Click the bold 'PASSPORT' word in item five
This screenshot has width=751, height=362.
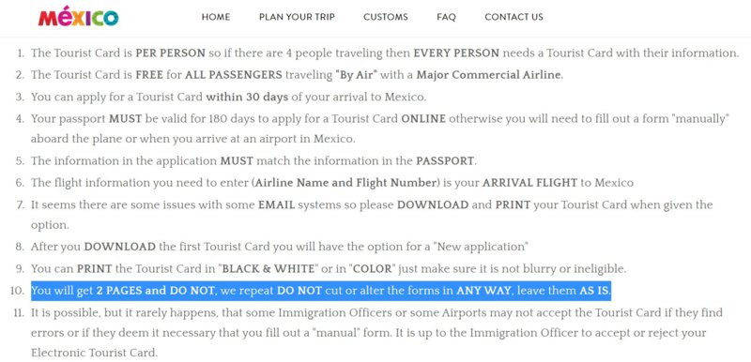(x=445, y=161)
